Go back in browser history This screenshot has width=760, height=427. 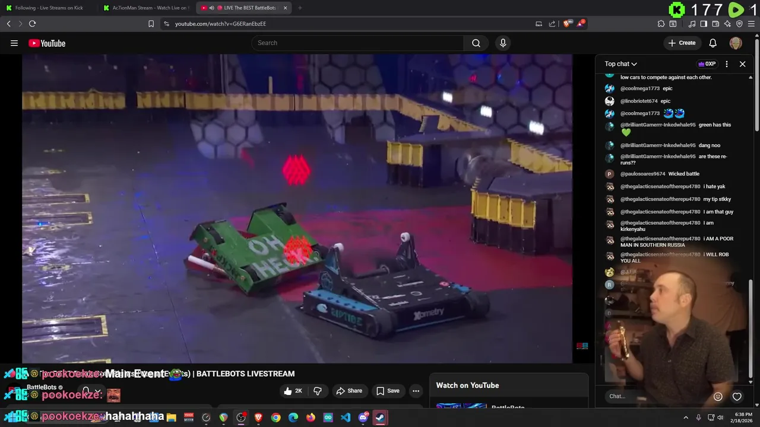point(8,24)
